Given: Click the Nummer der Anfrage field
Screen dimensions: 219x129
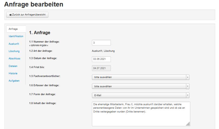Looking at the screenshot, I should [101, 43].
